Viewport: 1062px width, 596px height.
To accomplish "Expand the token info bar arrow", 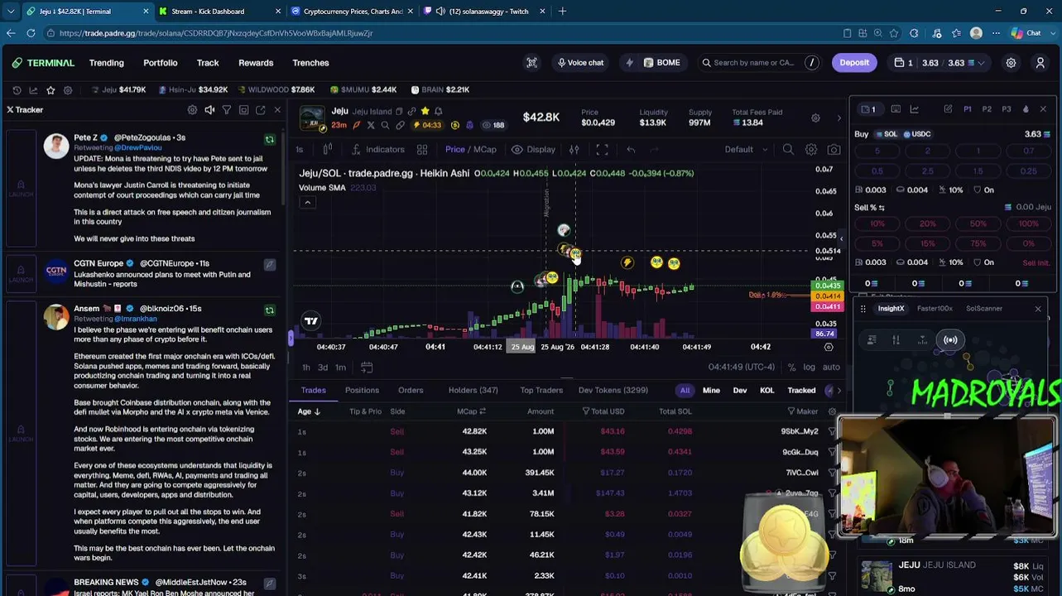I will click(839, 118).
